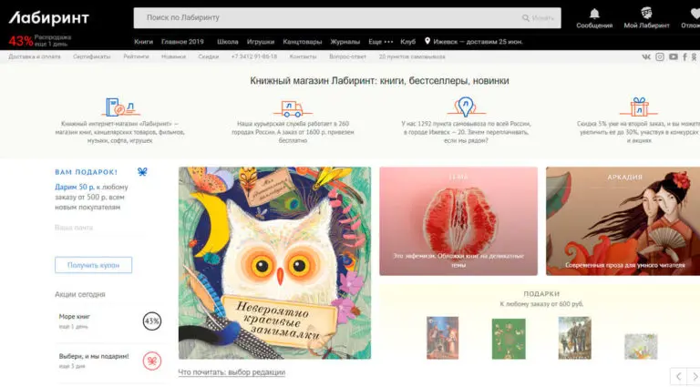Click the ПОДАРКИ section heading
This screenshot has width=700, height=387.
pos(541,294)
